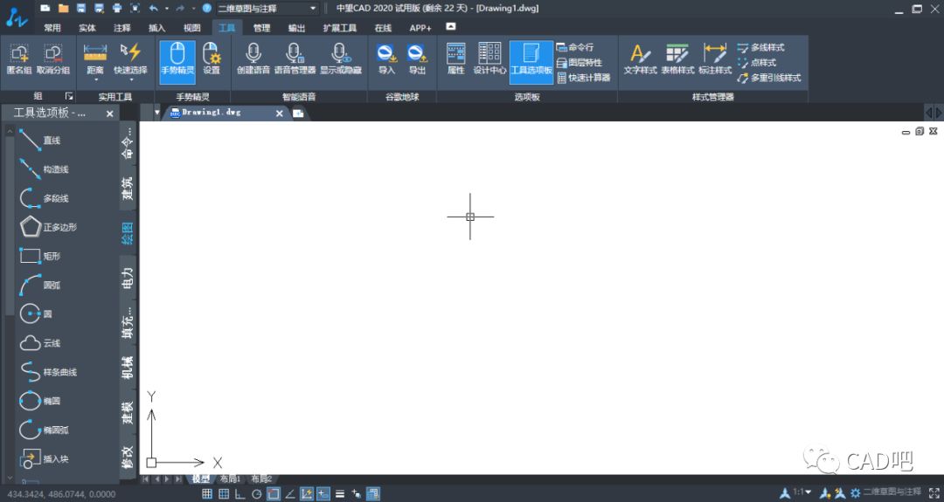Select the 样条曲线 spline tool
The width and height of the screenshot is (944, 502).
click(x=47, y=372)
